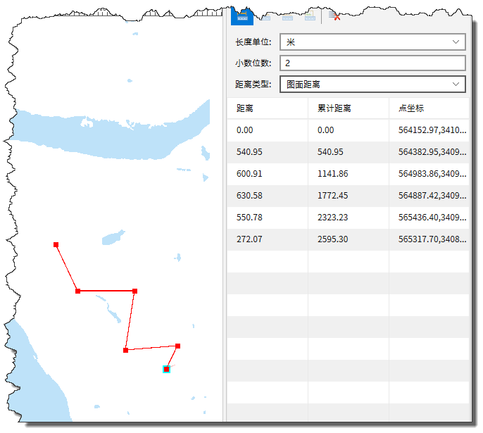Click the cyan-highlighted last measurement vertex
The width and height of the screenshot is (483, 433).
[x=166, y=369]
